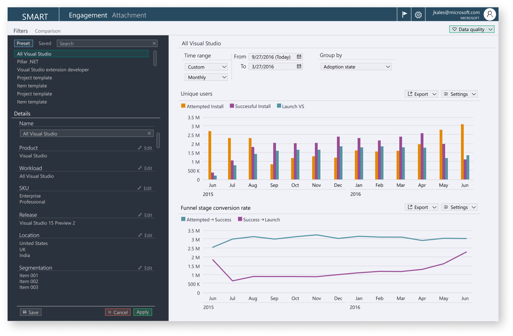Edit the Workload detail
The width and height of the screenshot is (513, 336).
pos(145,168)
